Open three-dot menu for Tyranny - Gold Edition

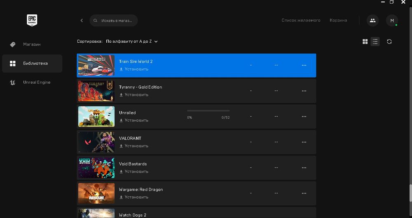[304, 91]
